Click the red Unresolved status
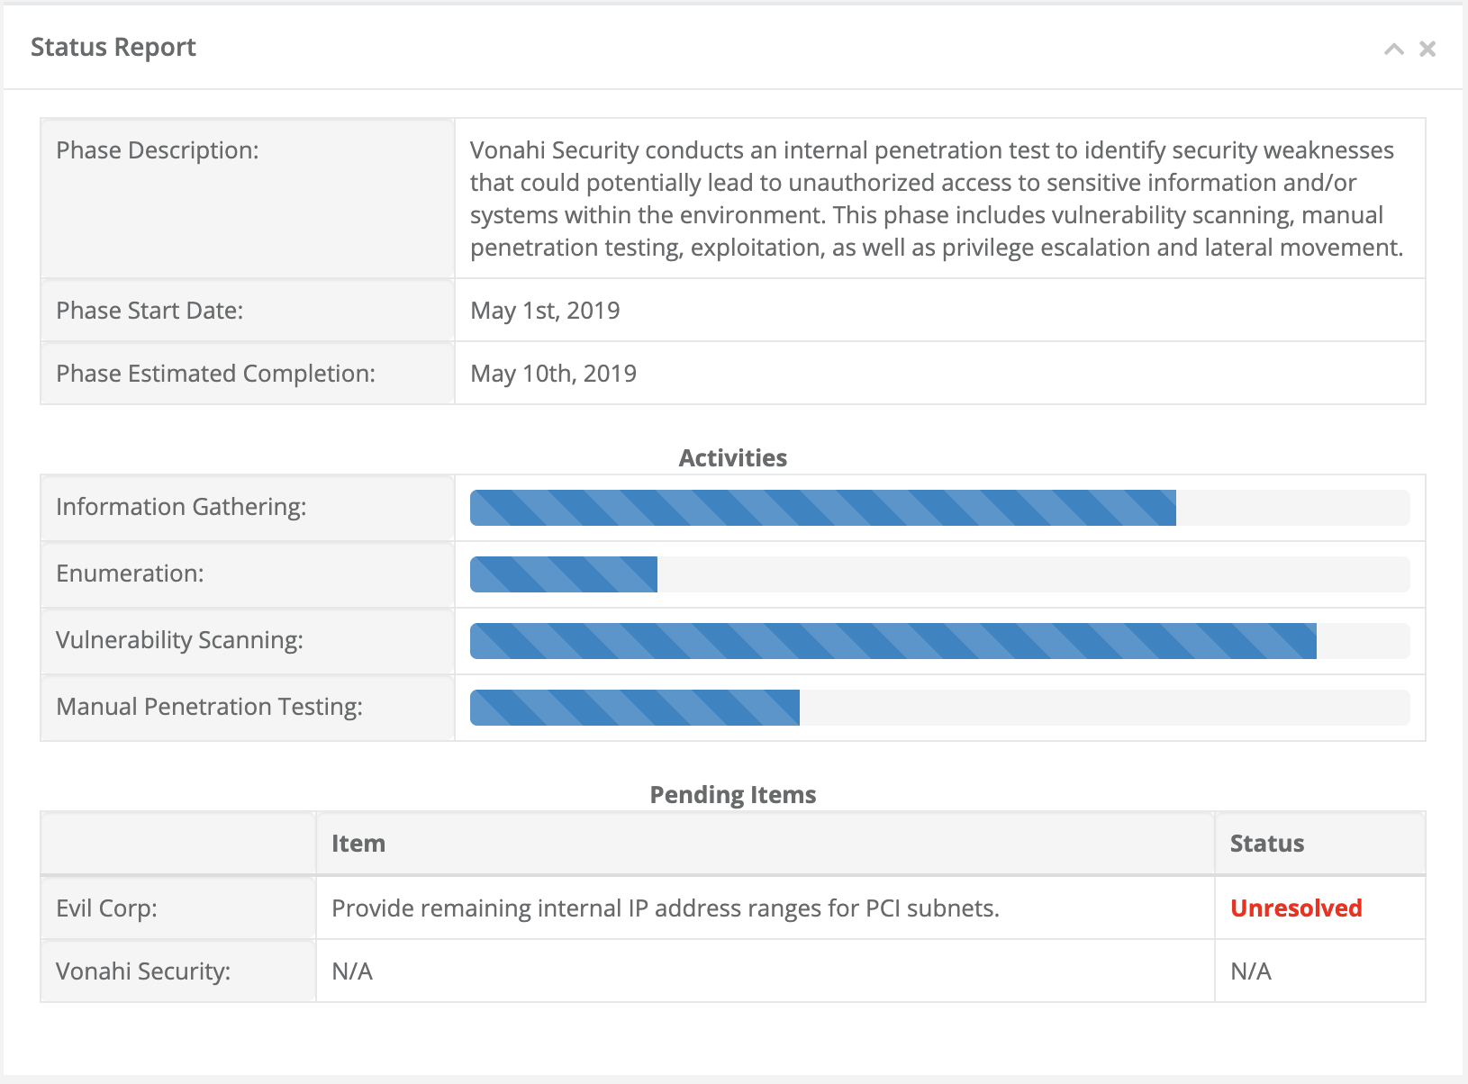Image resolution: width=1468 pixels, height=1084 pixels. point(1295,908)
